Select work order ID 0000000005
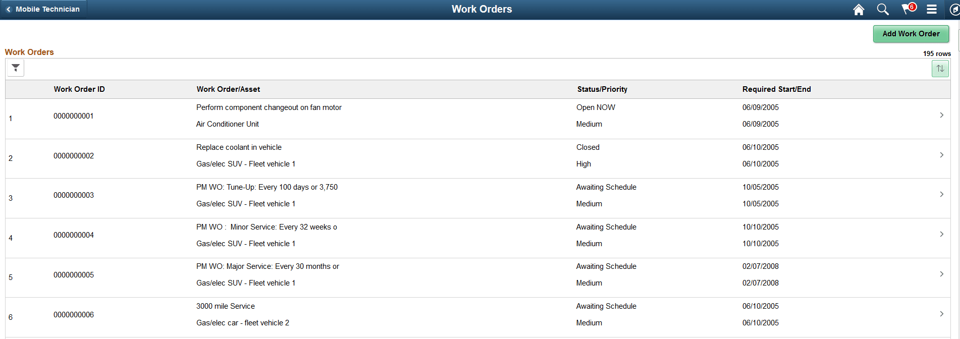The image size is (960, 339). pos(74,274)
